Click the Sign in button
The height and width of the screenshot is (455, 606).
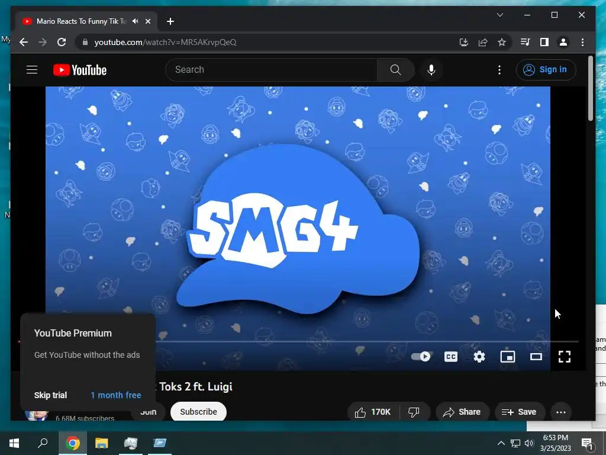click(546, 70)
